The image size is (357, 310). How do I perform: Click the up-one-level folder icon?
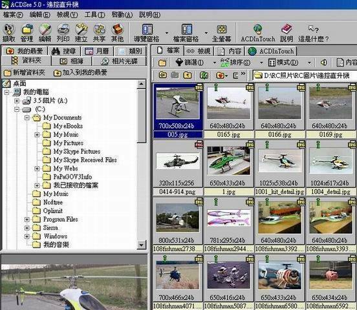[x=187, y=75]
